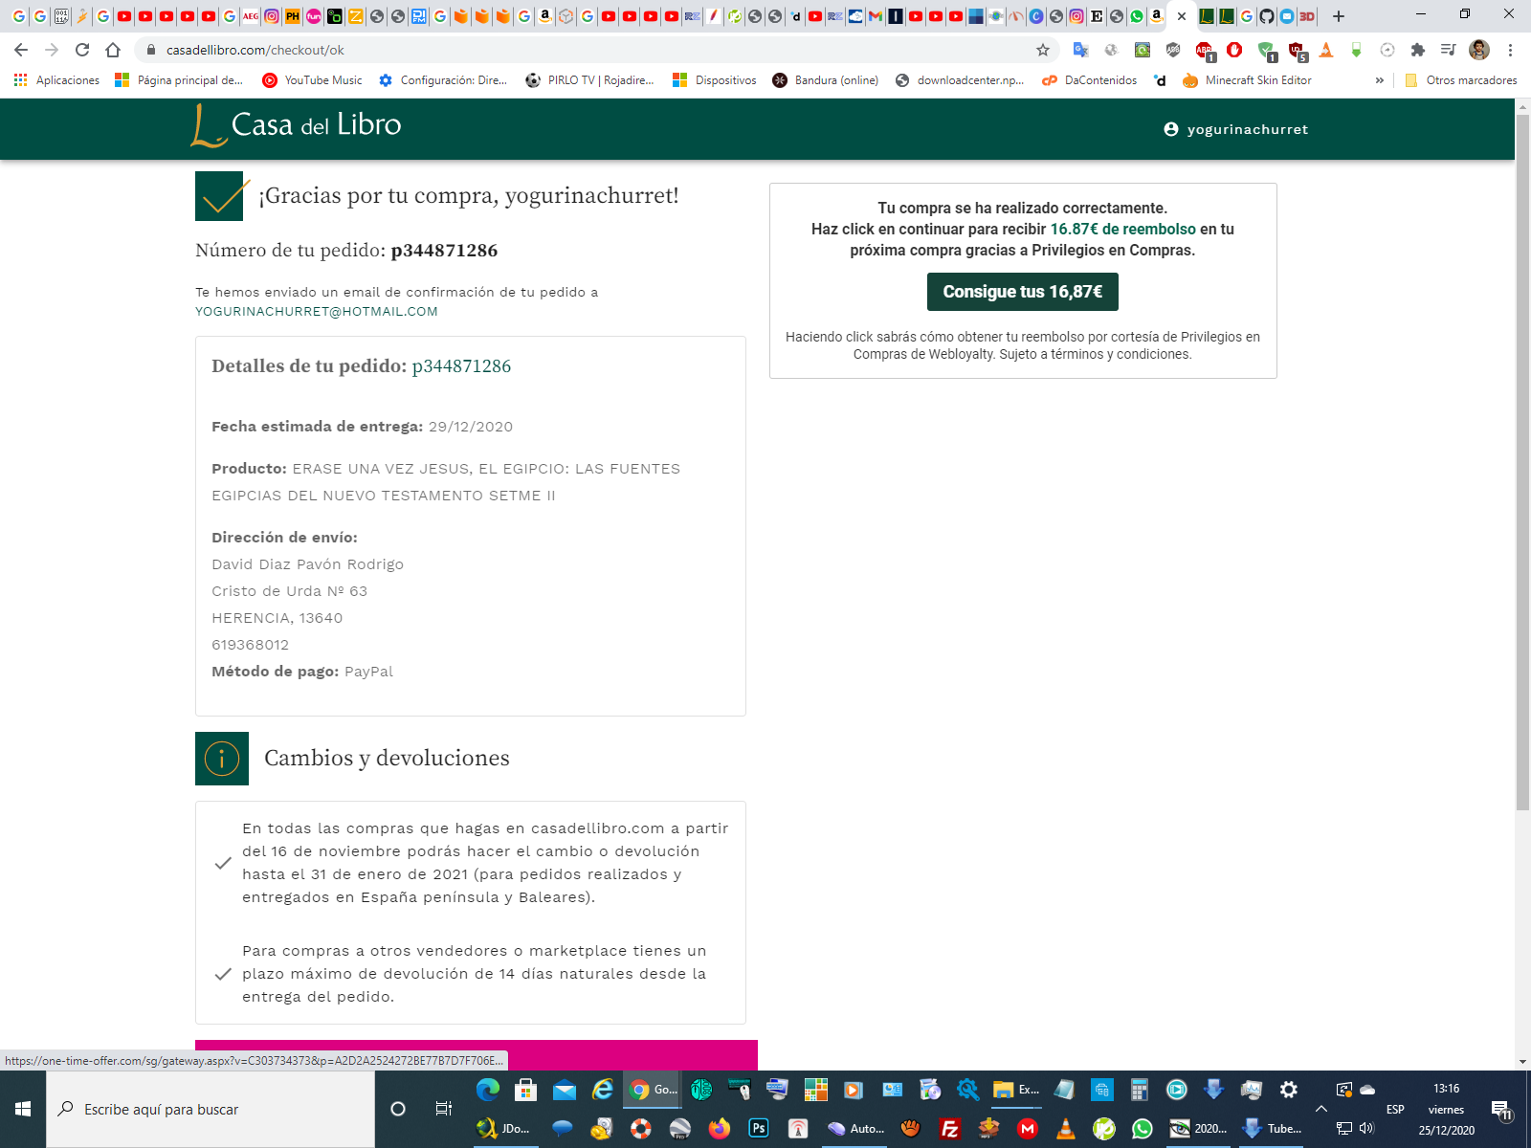Click the Home button in Chrome toolbar
The width and height of the screenshot is (1531, 1148).
tap(113, 50)
